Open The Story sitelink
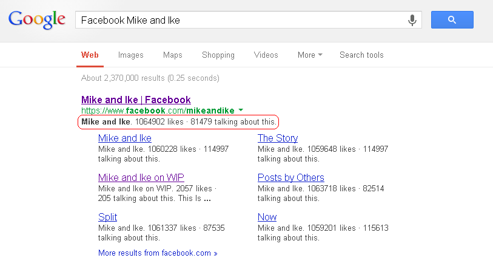Image resolution: width=493 pixels, height=269 pixels. (x=278, y=138)
